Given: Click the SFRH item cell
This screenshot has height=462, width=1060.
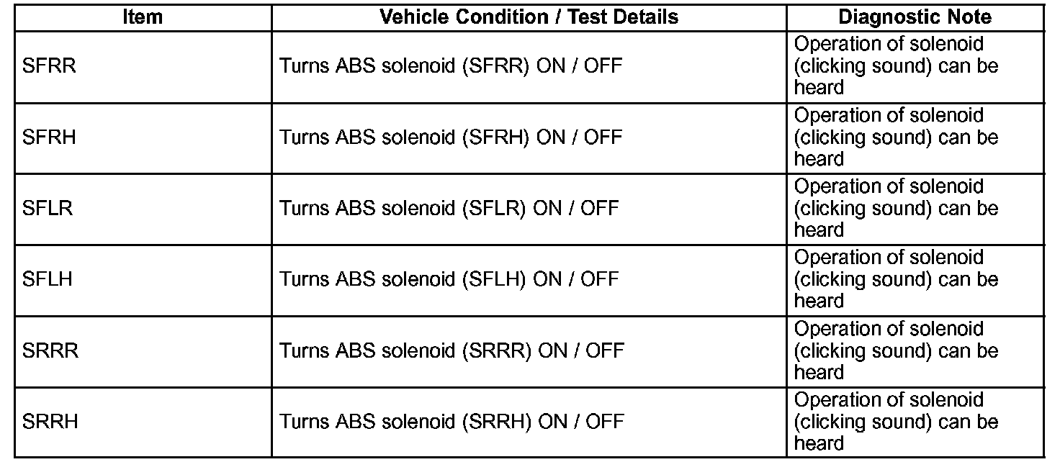Looking at the screenshot, I should coord(49,137).
